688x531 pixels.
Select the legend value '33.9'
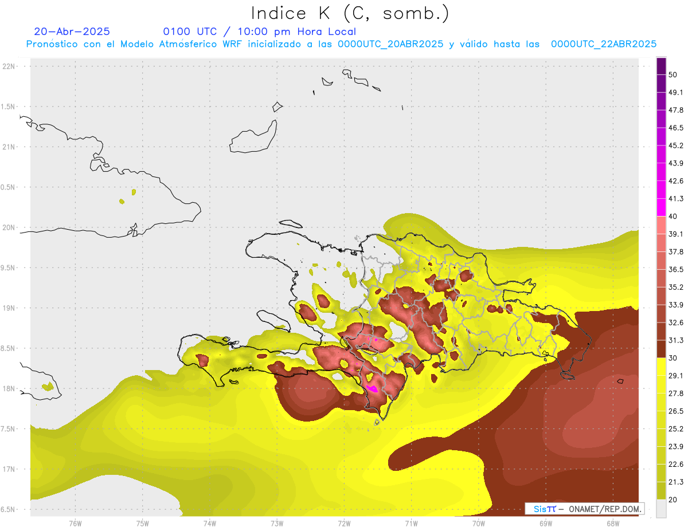click(676, 305)
